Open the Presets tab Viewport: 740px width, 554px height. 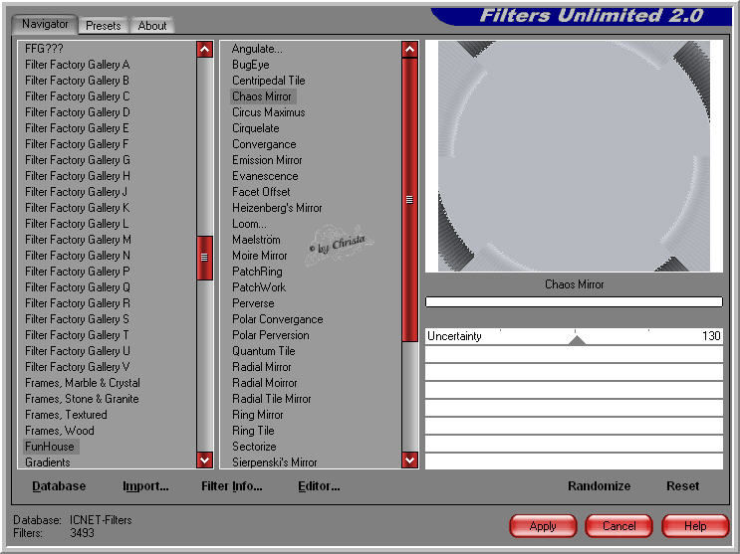tap(104, 26)
